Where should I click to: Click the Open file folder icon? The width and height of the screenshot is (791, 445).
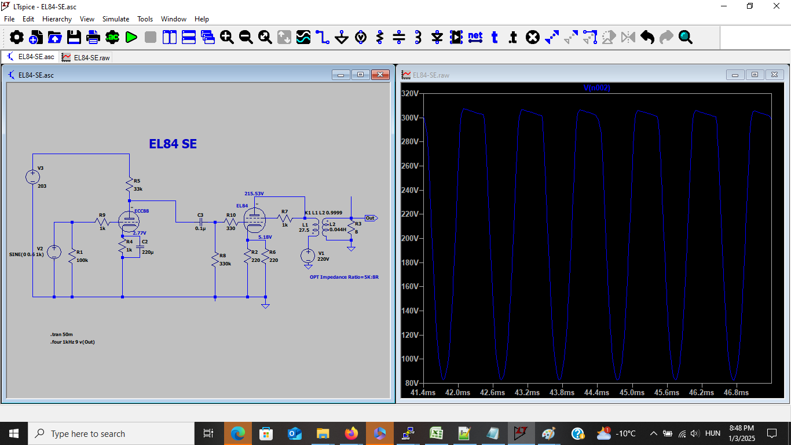(x=55, y=37)
